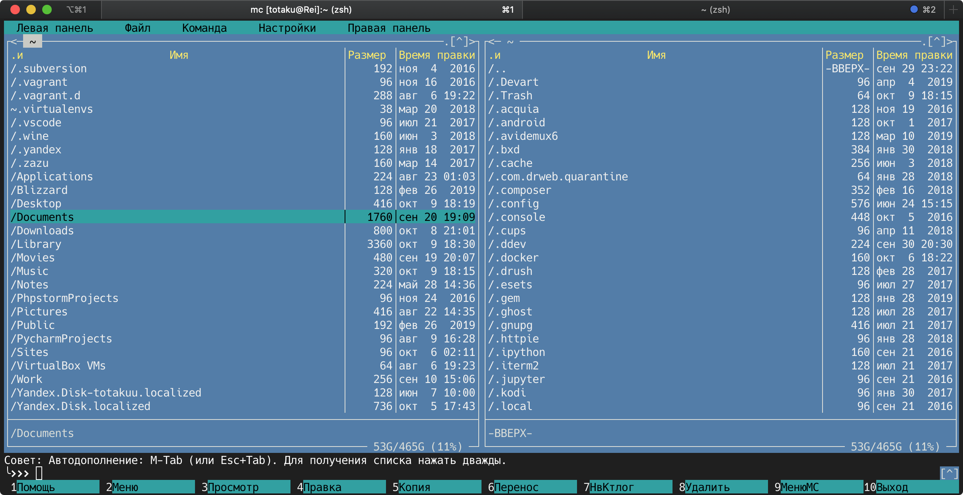The width and height of the screenshot is (963, 495).
Task: Select /Library folder in left panel
Action: [x=243, y=244]
